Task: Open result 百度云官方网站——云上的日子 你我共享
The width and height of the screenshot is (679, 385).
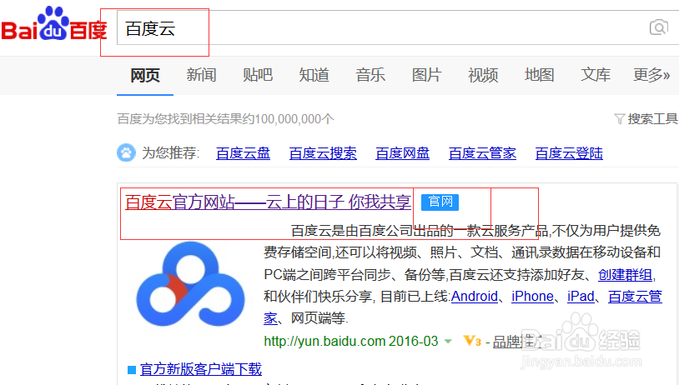Action: [x=268, y=202]
